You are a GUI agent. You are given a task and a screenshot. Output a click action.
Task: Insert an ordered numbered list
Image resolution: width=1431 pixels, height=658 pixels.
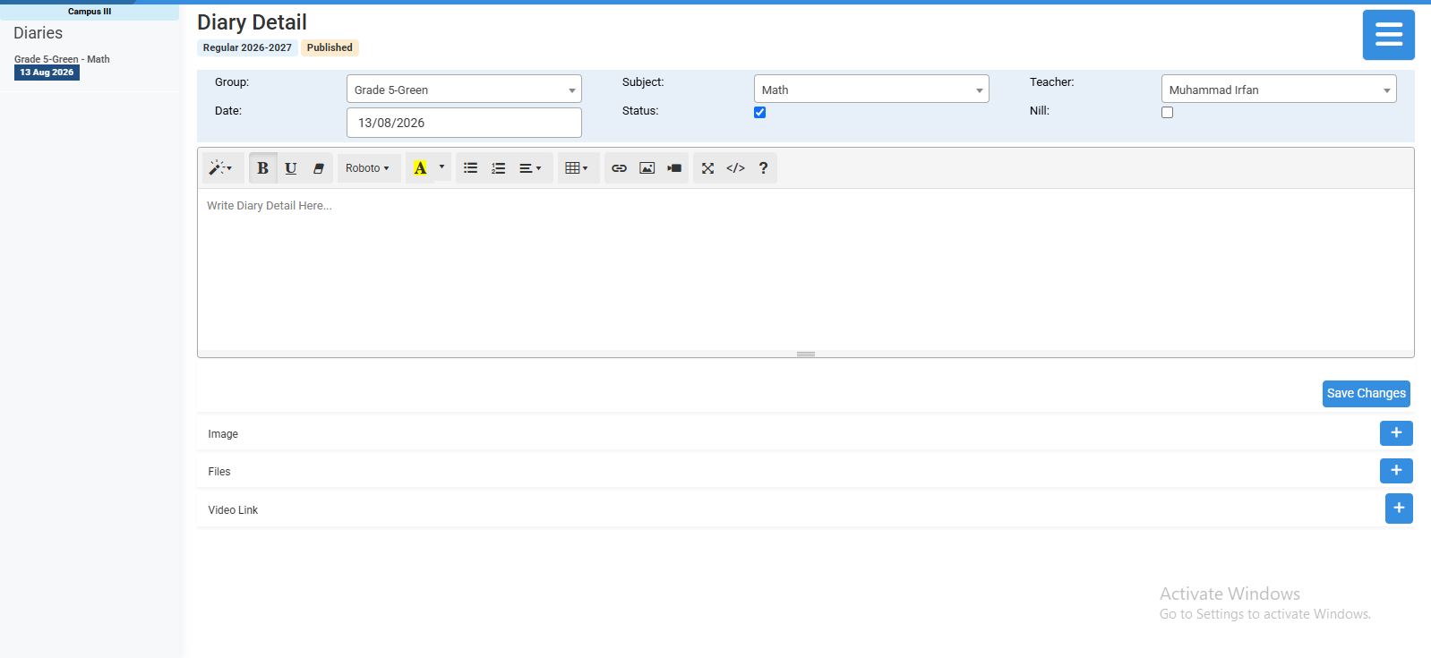(x=499, y=168)
